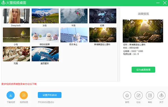The width and height of the screenshot is (168, 107).
Task: Close the 火萤视频桌面 window
Action: click(165, 3)
